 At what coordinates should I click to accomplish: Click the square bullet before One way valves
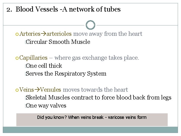tap(26, 106)
